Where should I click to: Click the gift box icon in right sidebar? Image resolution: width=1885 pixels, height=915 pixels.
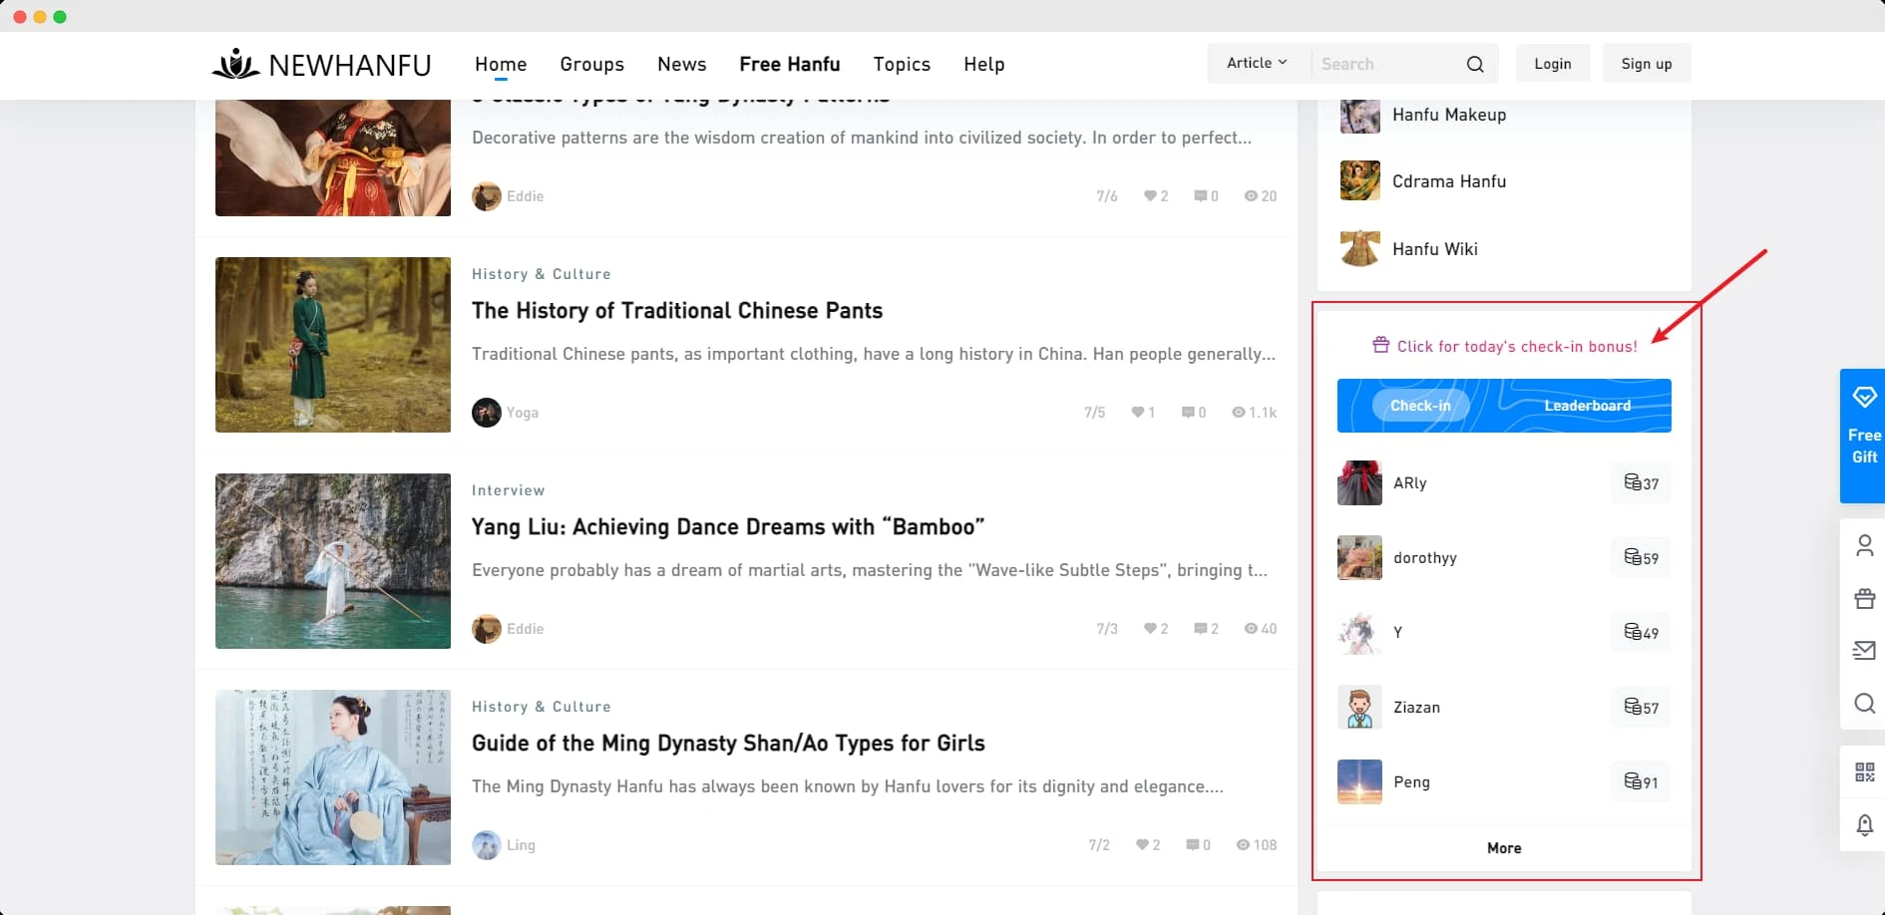pyautogui.click(x=1864, y=598)
